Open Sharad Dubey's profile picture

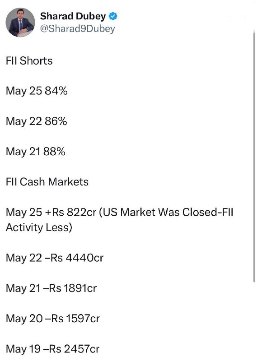[x=20, y=22]
